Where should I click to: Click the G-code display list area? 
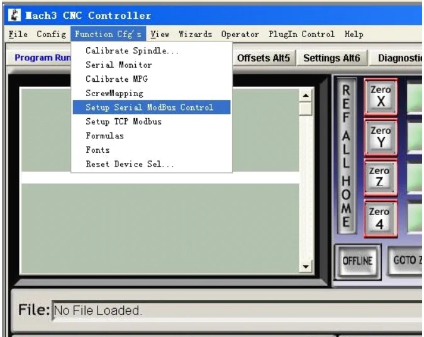(x=160, y=180)
